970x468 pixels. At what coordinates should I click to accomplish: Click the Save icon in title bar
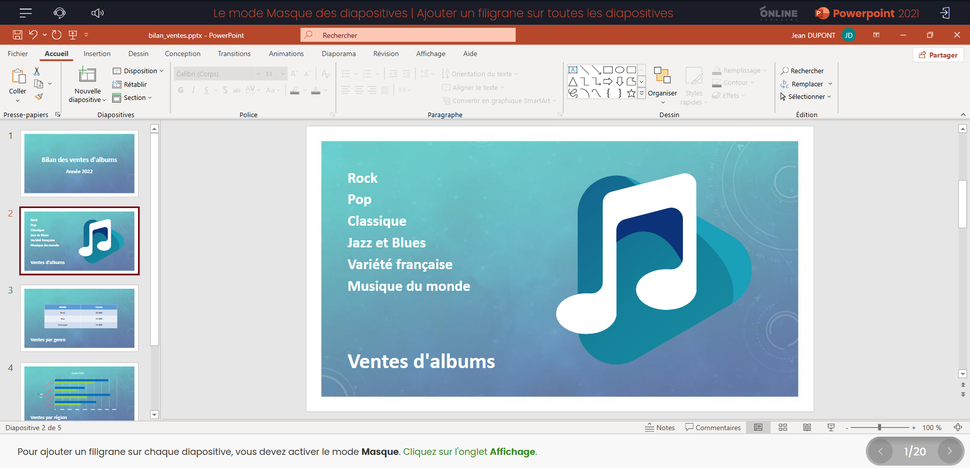tap(18, 35)
